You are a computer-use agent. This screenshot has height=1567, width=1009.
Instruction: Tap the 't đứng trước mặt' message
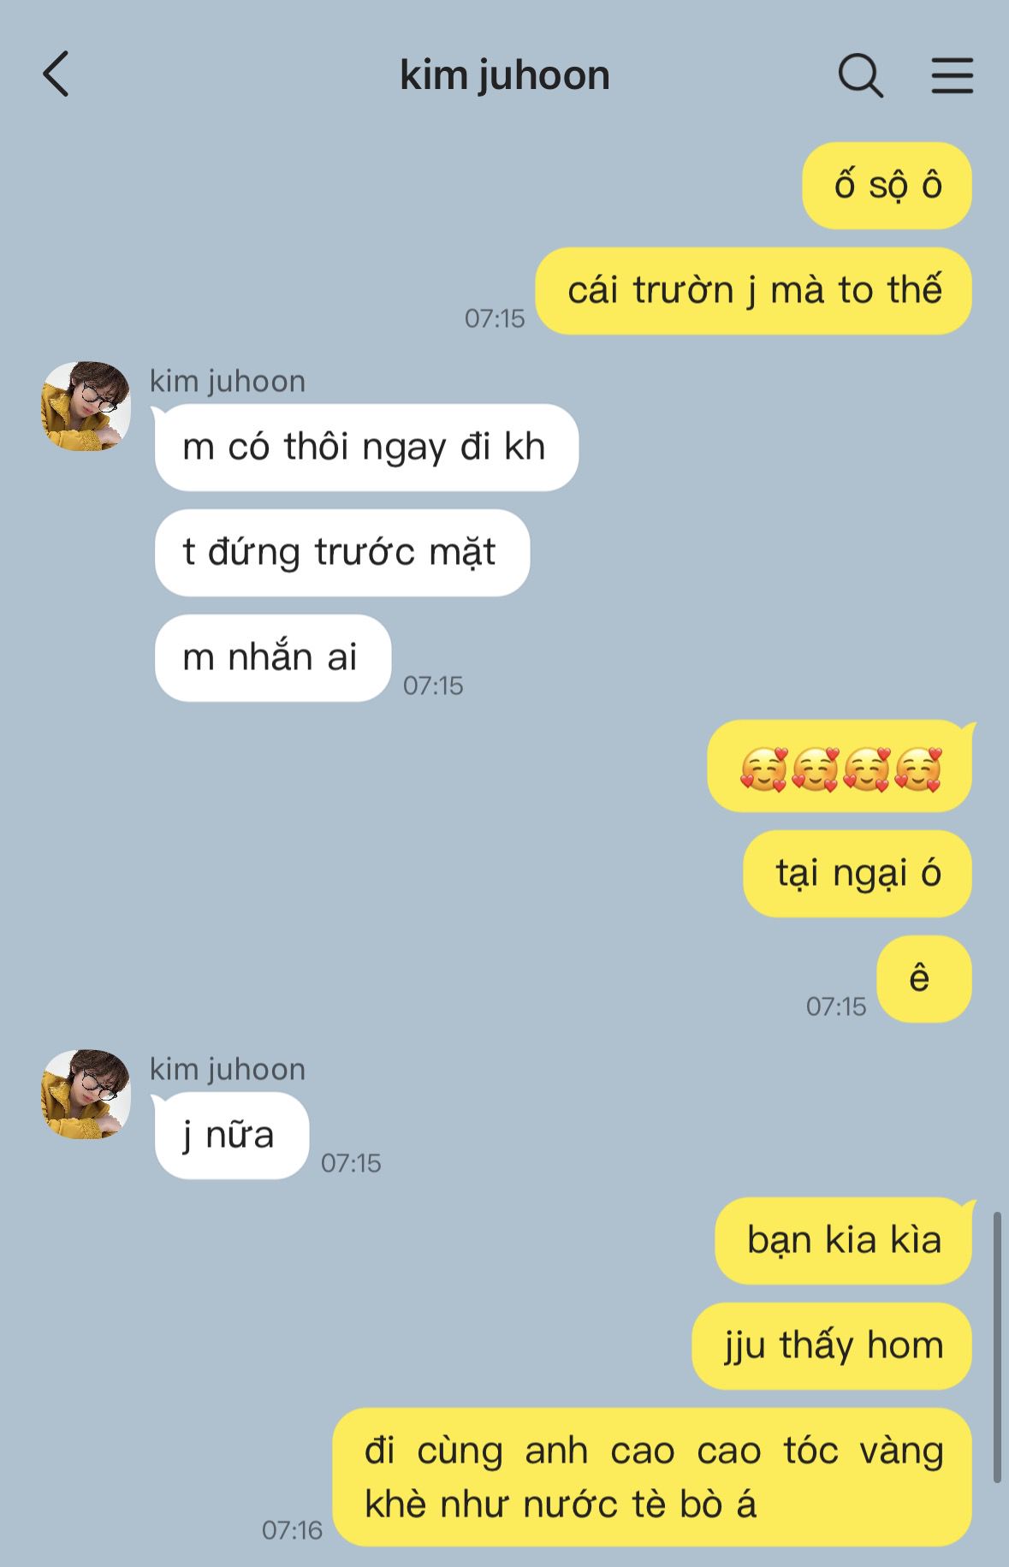342,553
